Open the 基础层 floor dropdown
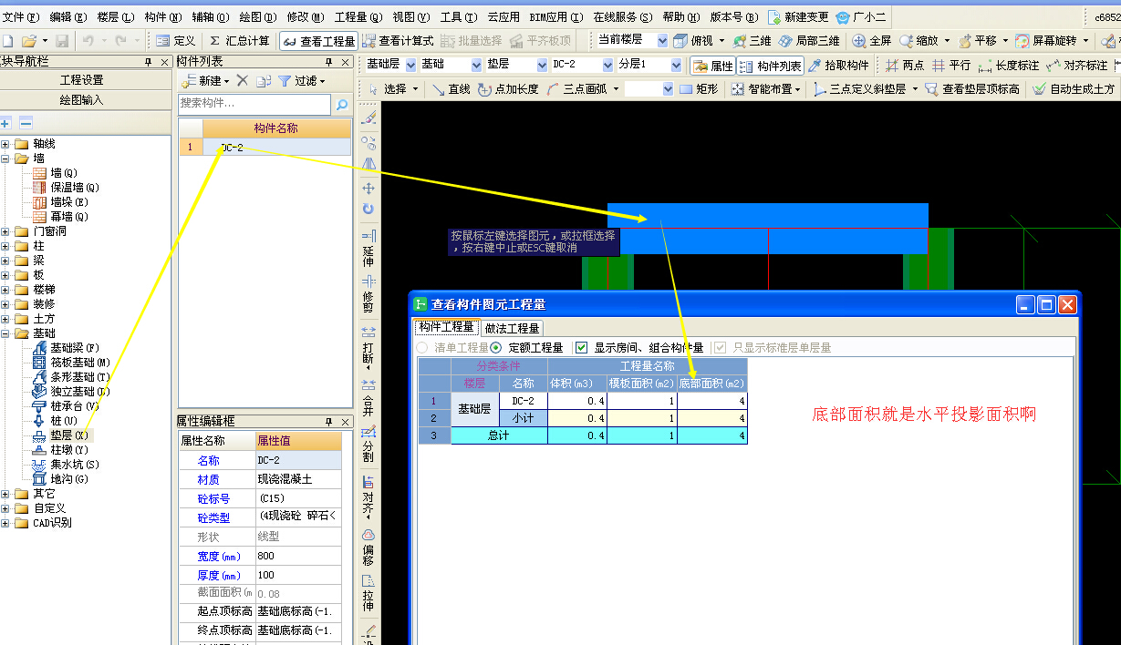 (410, 65)
